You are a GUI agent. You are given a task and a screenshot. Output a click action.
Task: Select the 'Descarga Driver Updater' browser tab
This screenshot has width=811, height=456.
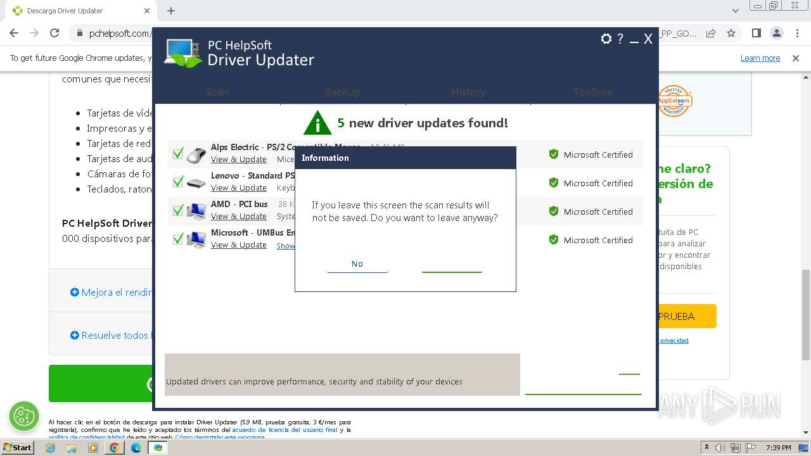point(79,11)
